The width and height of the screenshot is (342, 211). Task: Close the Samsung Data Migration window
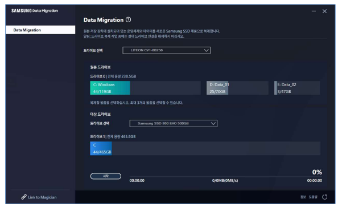point(324,11)
